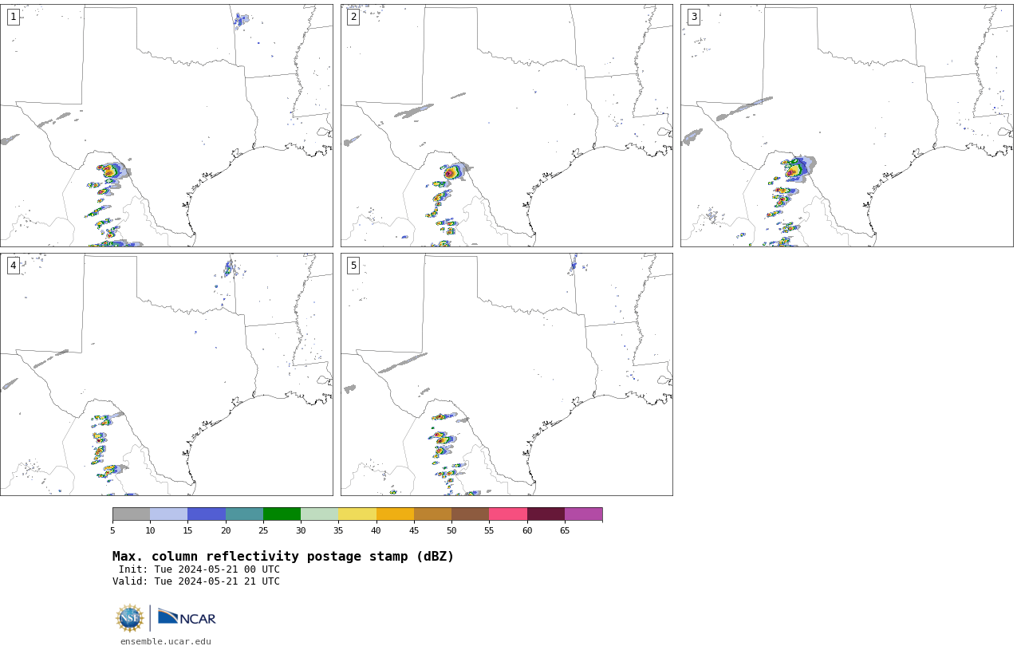
Task: Open ensemble member 5 map panel
Action: point(507,374)
